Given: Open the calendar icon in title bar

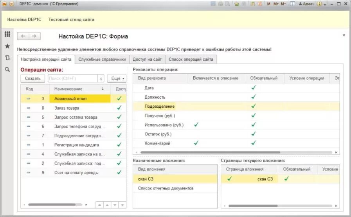Looking at the screenshot, I should pos(260,4).
